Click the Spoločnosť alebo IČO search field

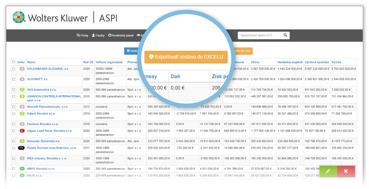coord(260,35)
